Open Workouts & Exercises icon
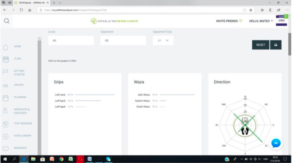 pyautogui.click(x=6, y=110)
